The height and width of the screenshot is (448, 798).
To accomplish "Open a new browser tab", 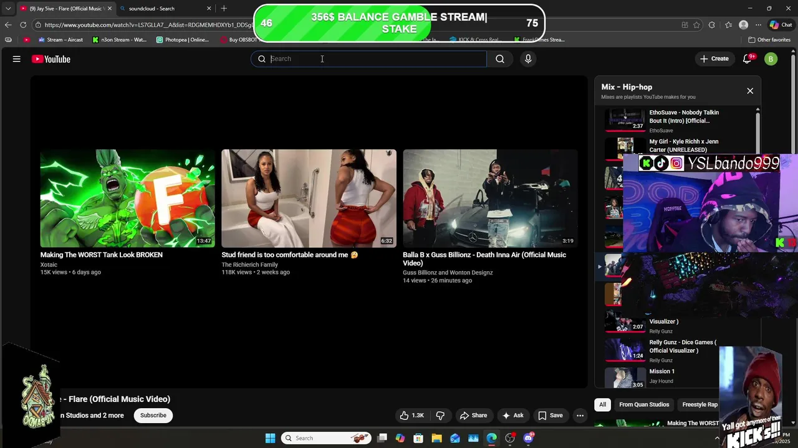I will click(x=224, y=8).
